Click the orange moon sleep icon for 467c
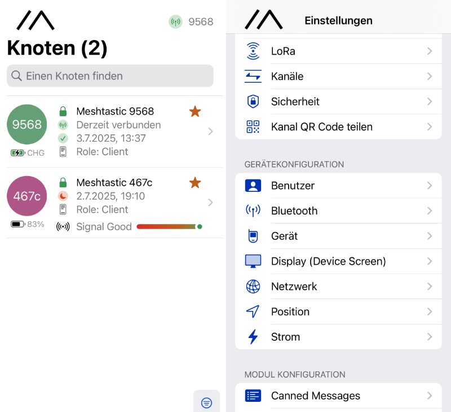The height and width of the screenshot is (412, 451). point(63,196)
